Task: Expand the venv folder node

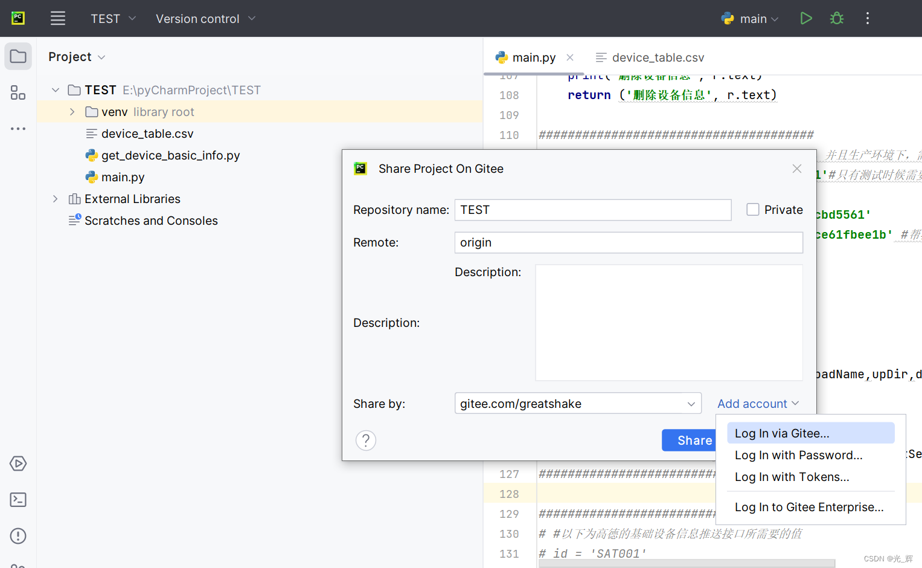Action: (72, 112)
